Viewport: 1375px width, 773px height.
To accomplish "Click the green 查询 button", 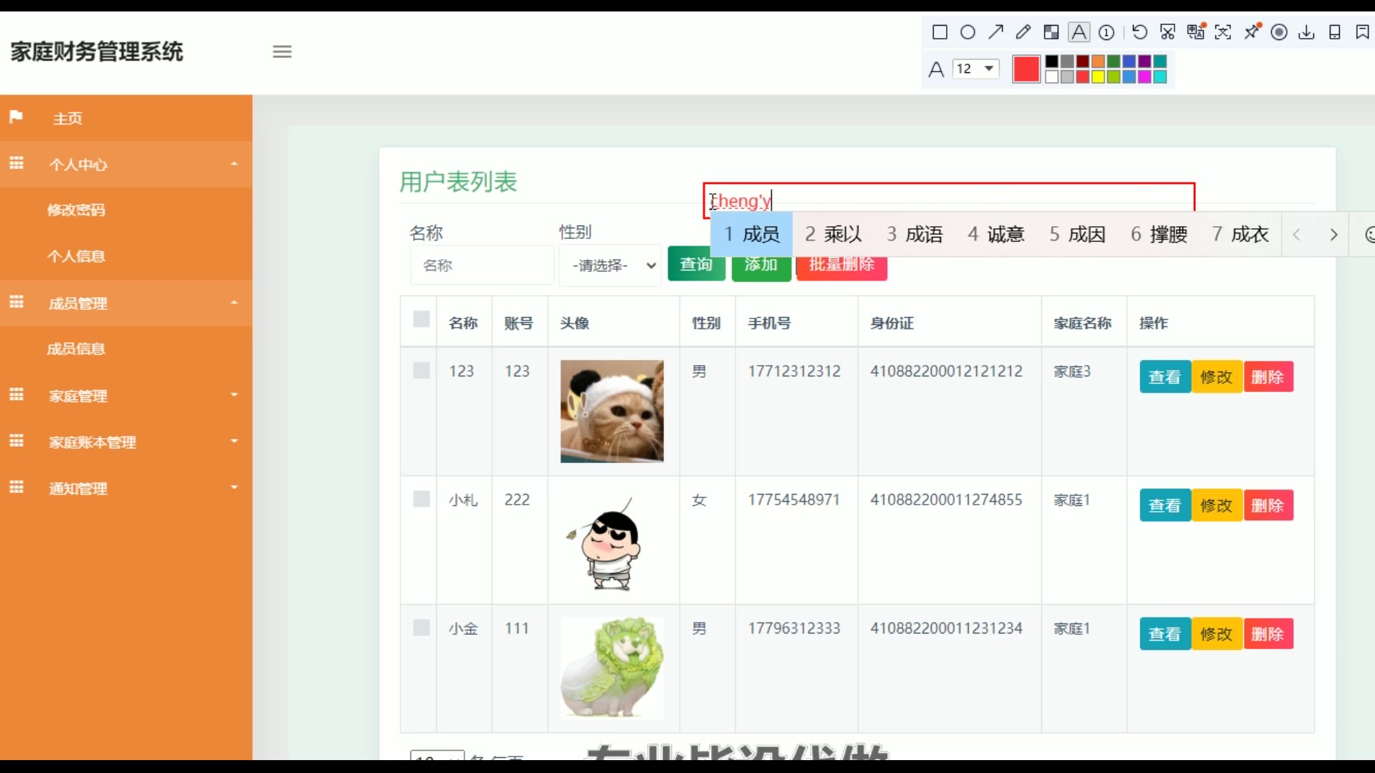I will click(x=695, y=265).
